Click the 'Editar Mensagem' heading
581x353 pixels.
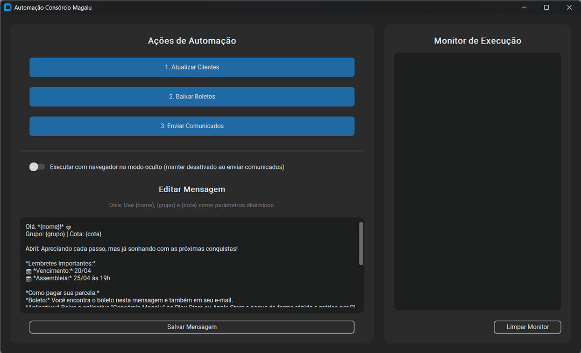[192, 189]
